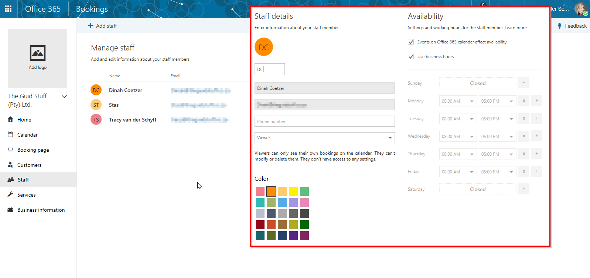The image size is (590, 278).
Task: Open Business information in the sidebar
Action: point(41,210)
